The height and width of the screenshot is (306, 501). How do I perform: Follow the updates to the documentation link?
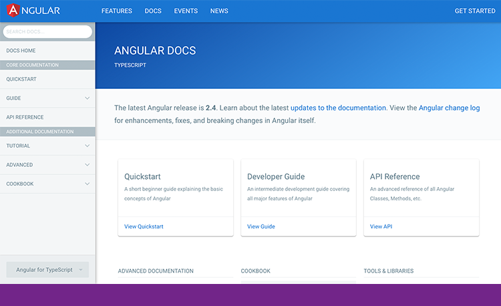pyautogui.click(x=338, y=108)
